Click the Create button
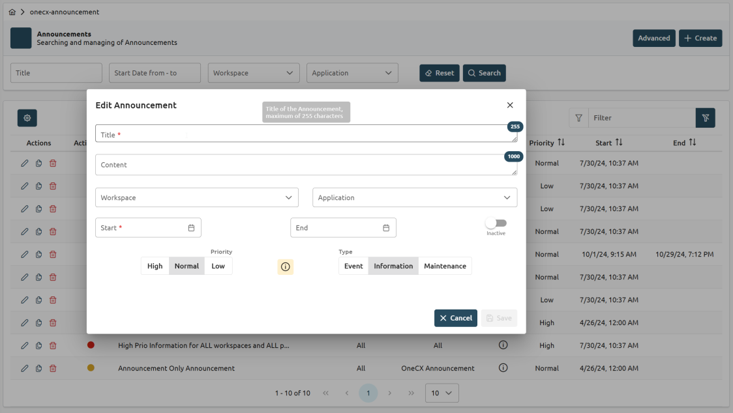 coord(700,38)
